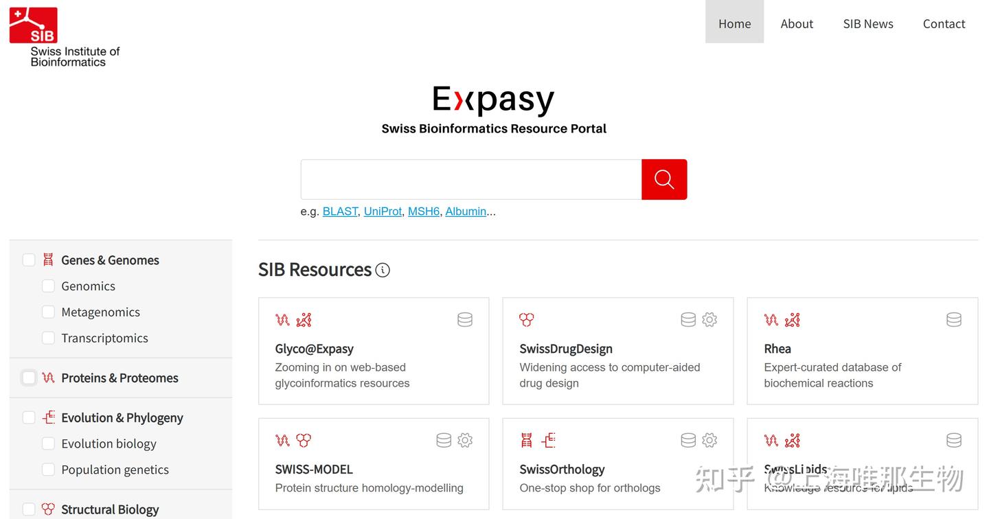This screenshot has width=989, height=519.
Task: Select the Structural Biology category label
Action: pos(110,509)
